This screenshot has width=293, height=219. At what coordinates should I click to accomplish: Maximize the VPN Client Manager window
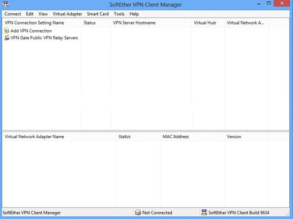coord(269,3)
